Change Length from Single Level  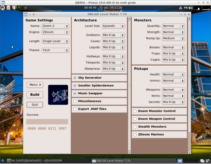55,41
